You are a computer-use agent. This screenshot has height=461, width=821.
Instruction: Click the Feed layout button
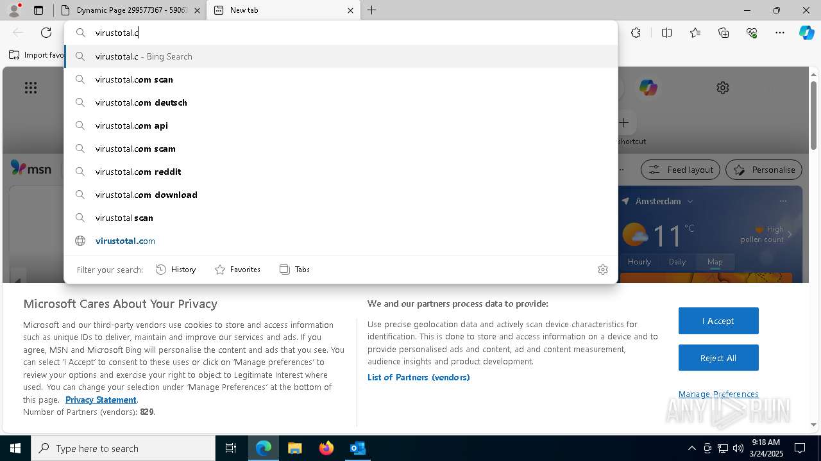[680, 170]
